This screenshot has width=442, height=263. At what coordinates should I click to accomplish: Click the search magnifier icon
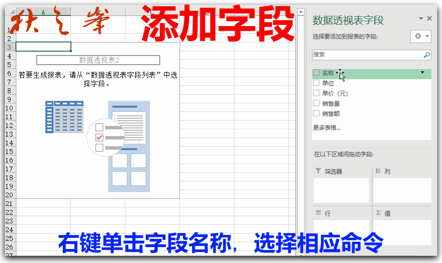pos(427,55)
